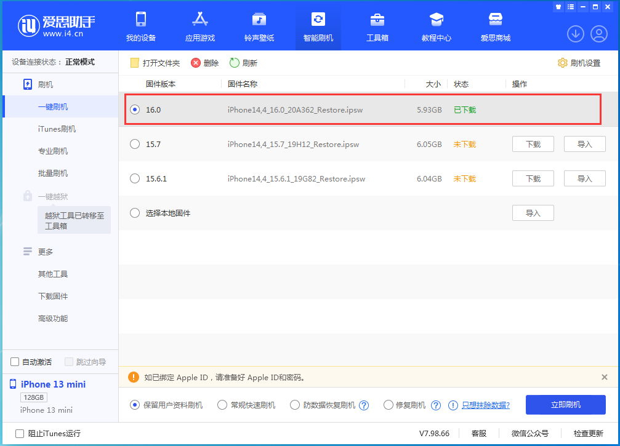Select firmware 15.6.1 radio button
This screenshot has width=620, height=446.
[x=135, y=178]
